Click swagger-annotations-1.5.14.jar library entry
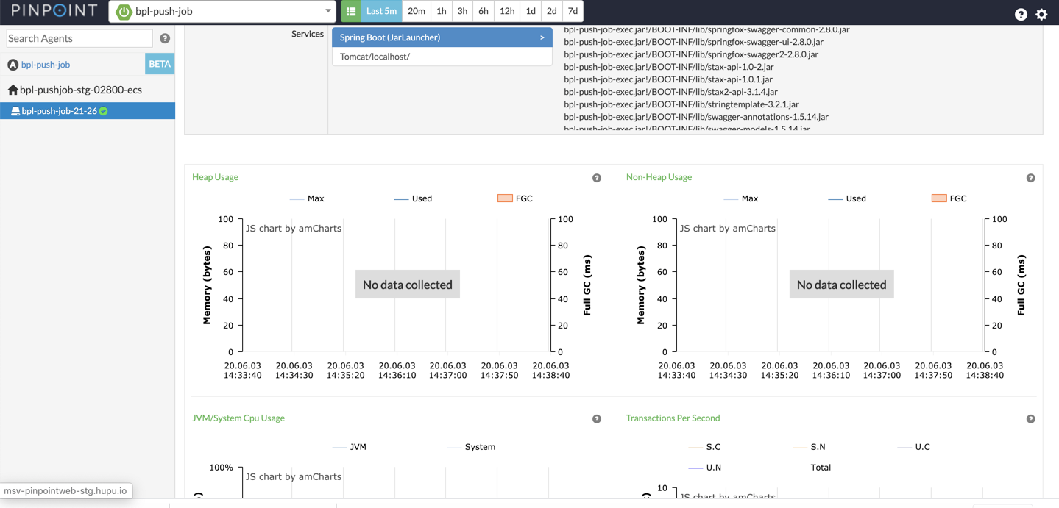 pyautogui.click(x=695, y=117)
